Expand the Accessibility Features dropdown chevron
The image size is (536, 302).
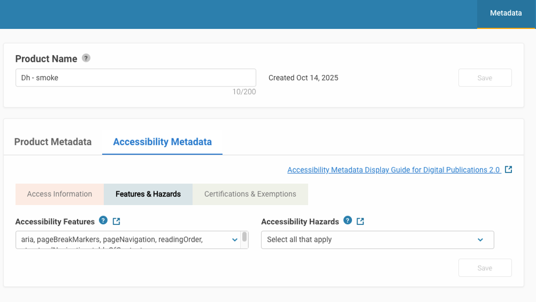point(234,240)
